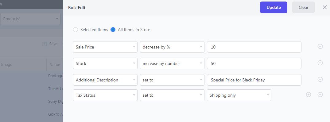Click the Sale Price value field
The image size is (330, 122).
coord(254,47)
